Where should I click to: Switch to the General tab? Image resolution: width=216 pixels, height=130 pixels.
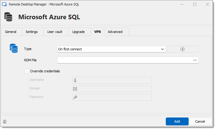click(x=11, y=32)
